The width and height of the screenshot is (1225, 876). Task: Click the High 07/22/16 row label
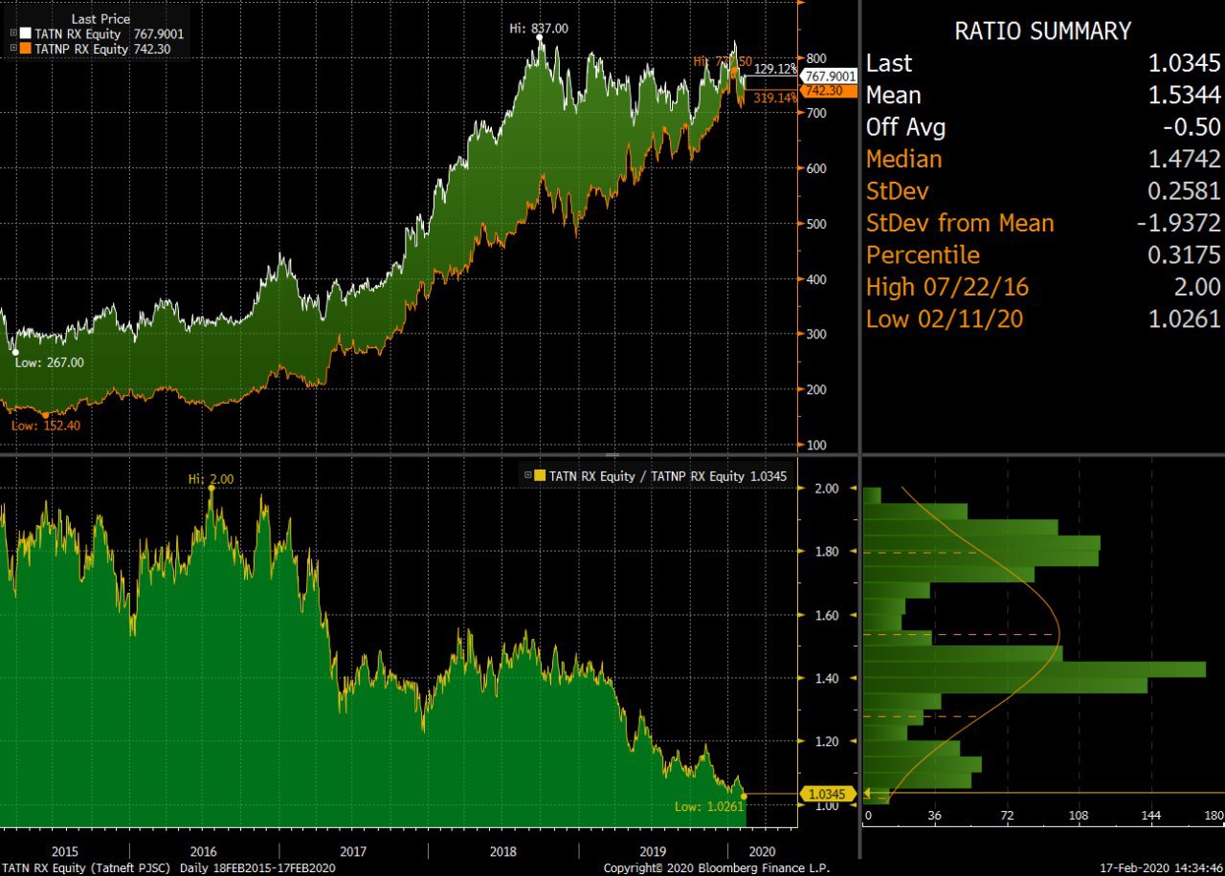click(946, 287)
